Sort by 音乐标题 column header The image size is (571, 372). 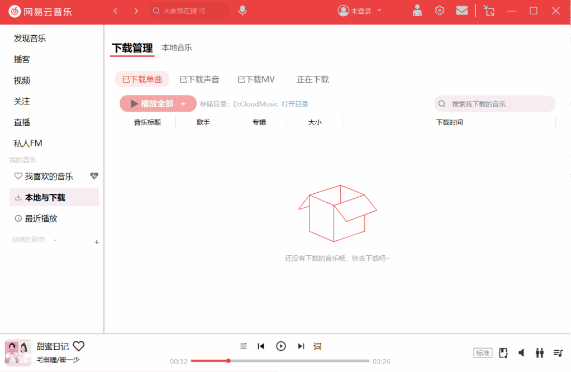click(147, 122)
